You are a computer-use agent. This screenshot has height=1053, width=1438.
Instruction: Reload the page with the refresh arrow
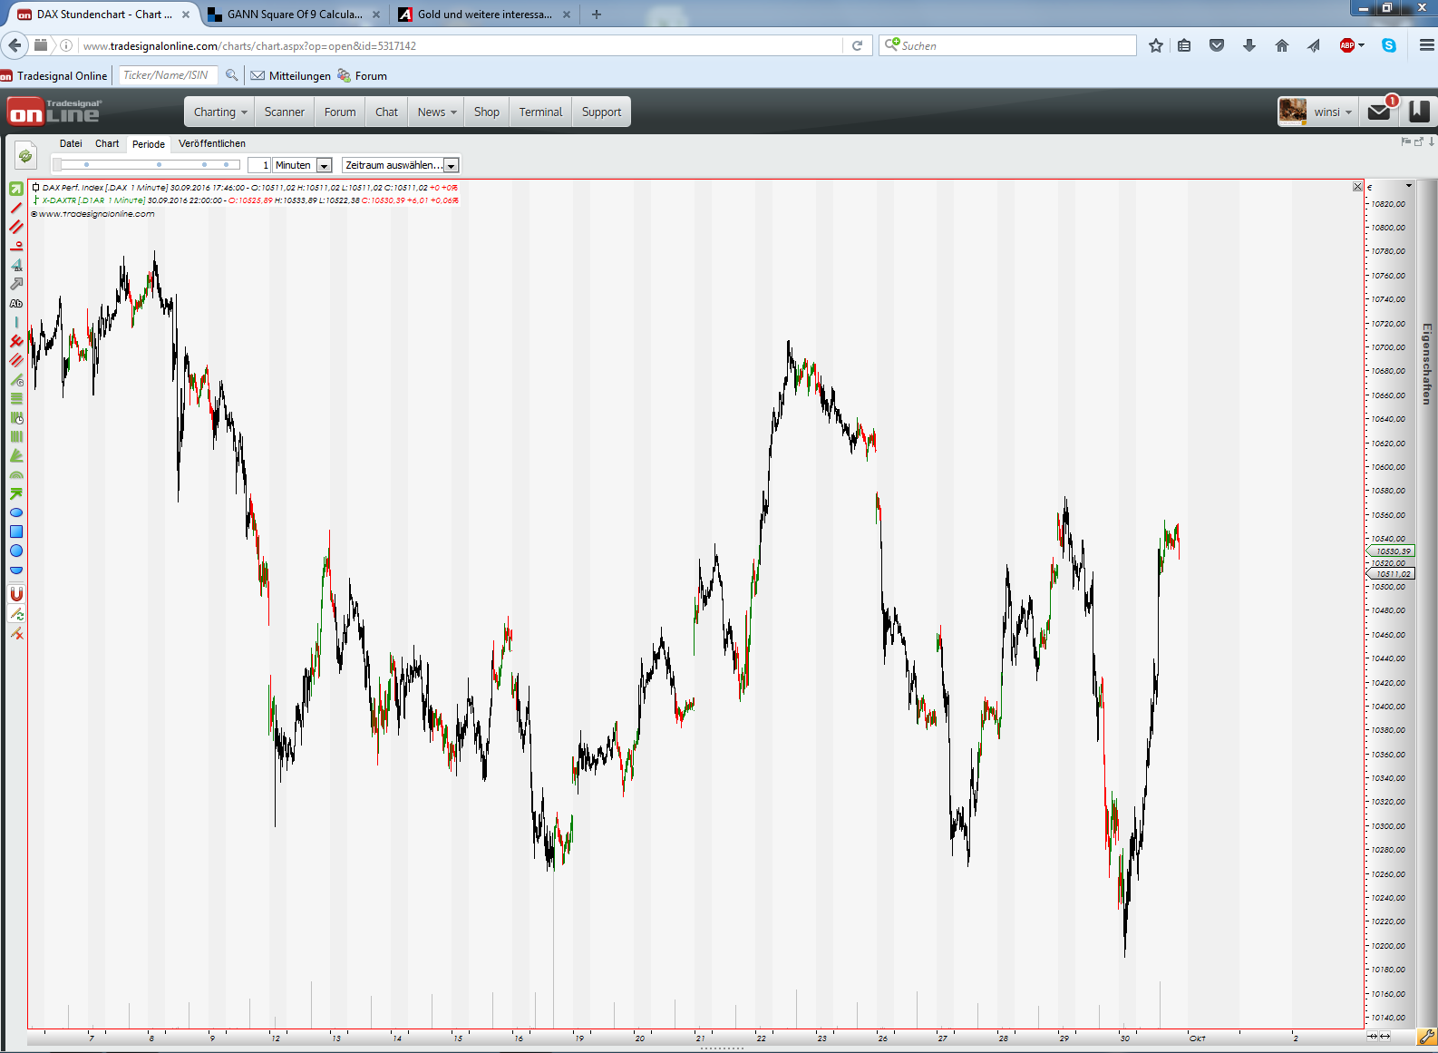pos(857,45)
